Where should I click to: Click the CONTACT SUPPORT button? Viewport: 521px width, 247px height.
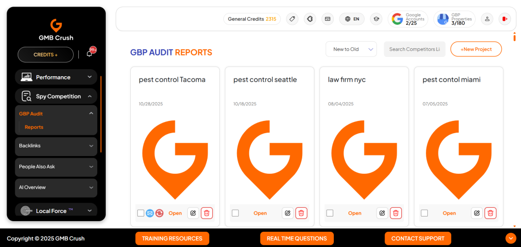coord(418,238)
